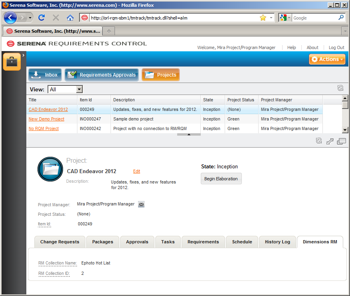Click the list scrollbar down arrow

345,130
